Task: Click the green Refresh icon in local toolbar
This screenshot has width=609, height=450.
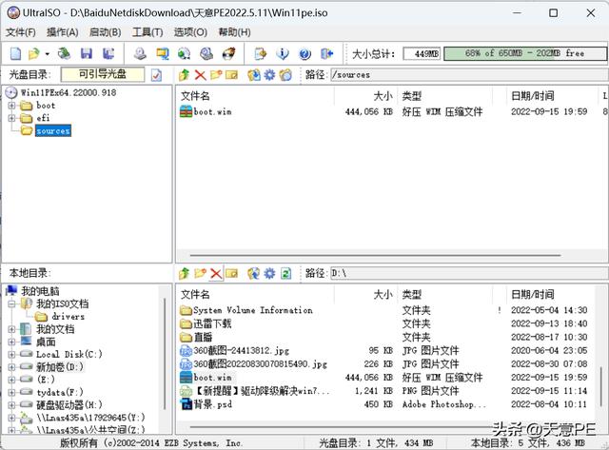Action: (285, 273)
